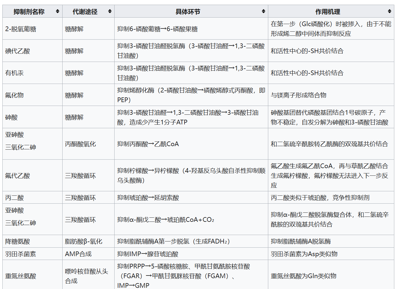Click sort arrows in 代谢途径 column header

pyautogui.click(x=110, y=11)
